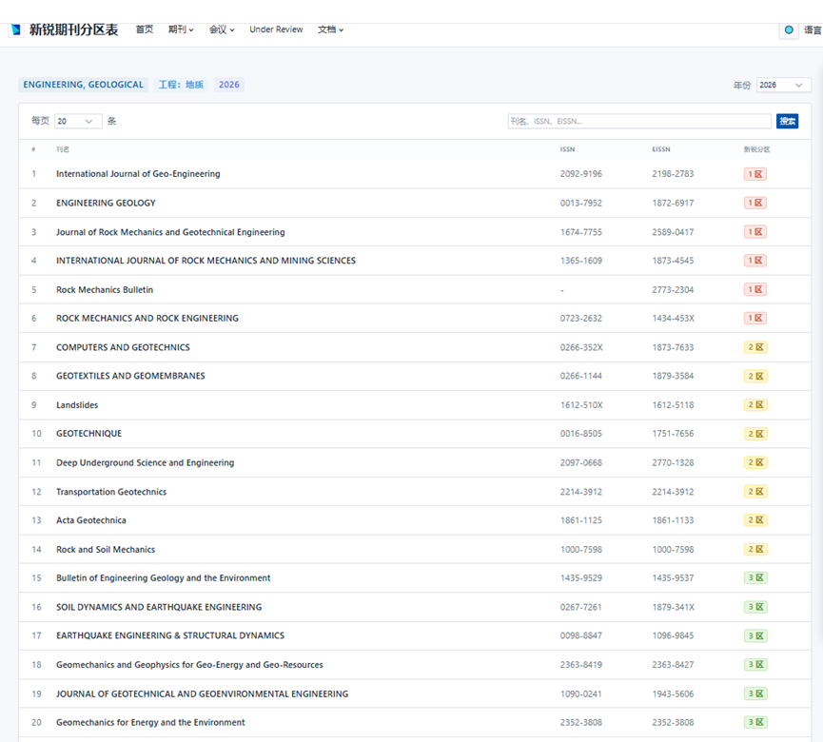The image size is (823, 742).
Task: Open the 年份 2026 year selector
Action: pyautogui.click(x=783, y=85)
